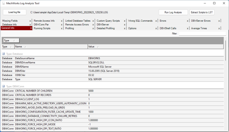Select CRITICAL NUMBER OF CHILDREN row
The height and width of the screenshot is (132, 229).
click(113, 91)
